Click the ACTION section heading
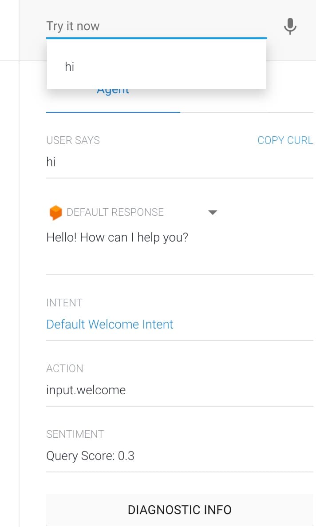 [x=65, y=369]
